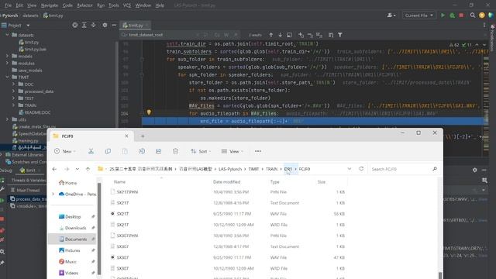Share icon in File Explorer toolbar
The image size is (496, 279).
tap(158, 151)
